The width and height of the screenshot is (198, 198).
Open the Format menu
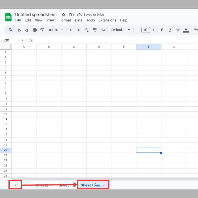click(65, 20)
